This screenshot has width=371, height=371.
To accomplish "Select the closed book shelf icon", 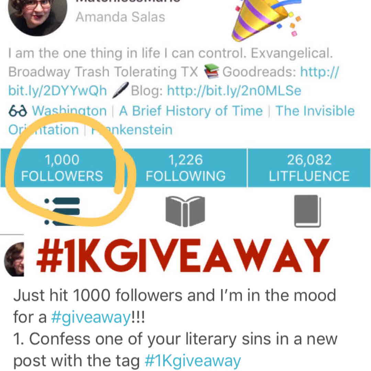I will pyautogui.click(x=307, y=211).
